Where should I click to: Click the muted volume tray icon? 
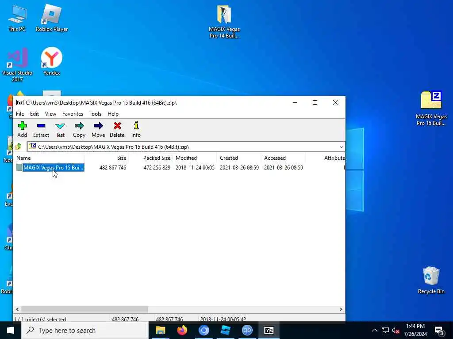click(x=396, y=330)
